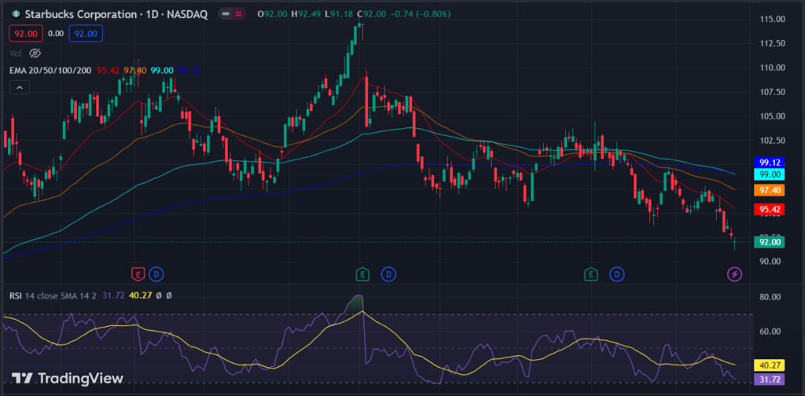Image resolution: width=805 pixels, height=396 pixels.
Task: Click the purple 31.72 tag on RSI axis
Action: coord(770,380)
